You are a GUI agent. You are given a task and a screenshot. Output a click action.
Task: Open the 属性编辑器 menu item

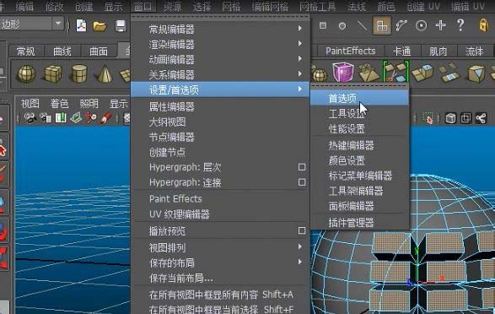pos(220,106)
